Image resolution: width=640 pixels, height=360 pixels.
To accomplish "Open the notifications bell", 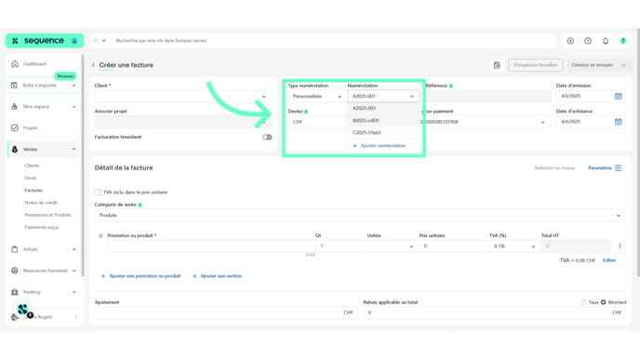I will 606,41.
